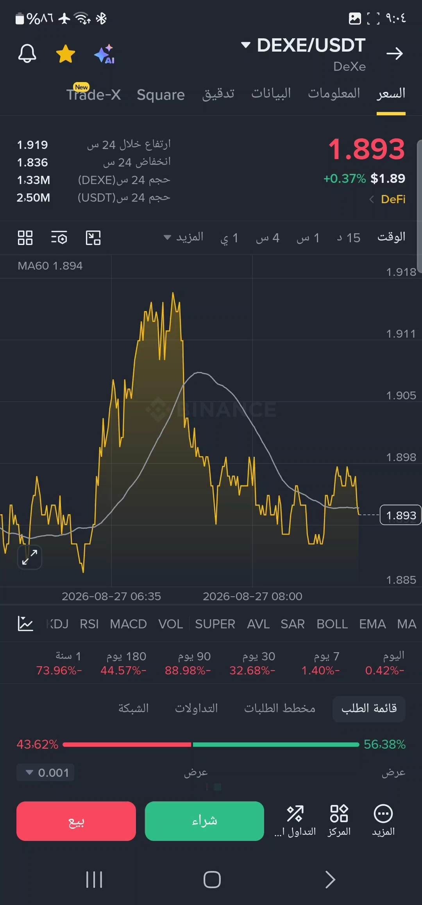The image size is (422, 905).
Task: Open the drawing tools icon
Action: pos(93,238)
